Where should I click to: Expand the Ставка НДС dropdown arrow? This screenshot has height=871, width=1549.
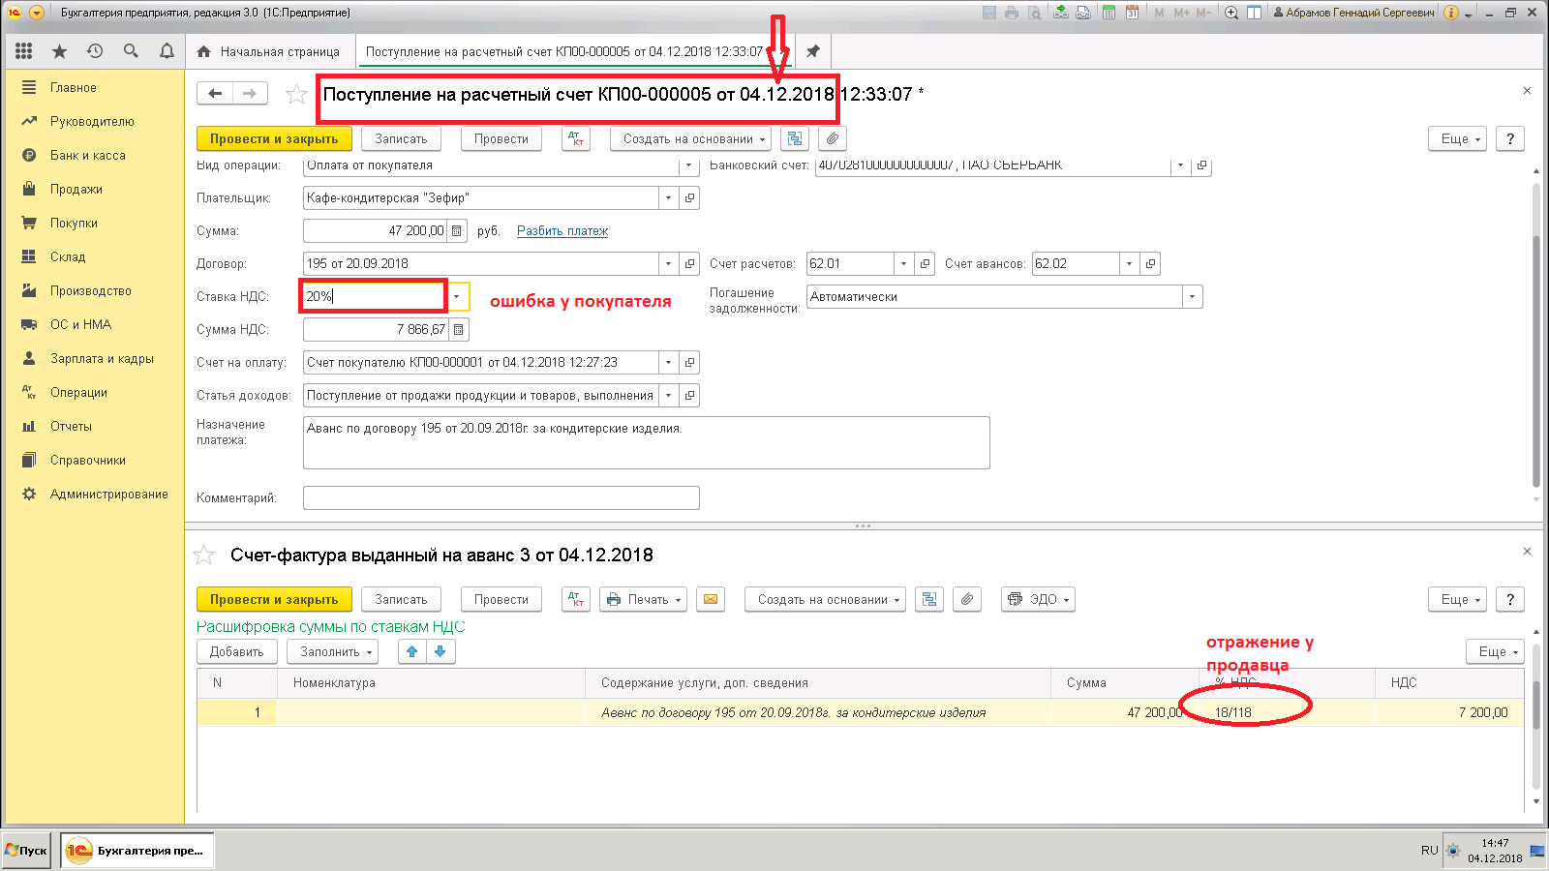pyautogui.click(x=457, y=297)
